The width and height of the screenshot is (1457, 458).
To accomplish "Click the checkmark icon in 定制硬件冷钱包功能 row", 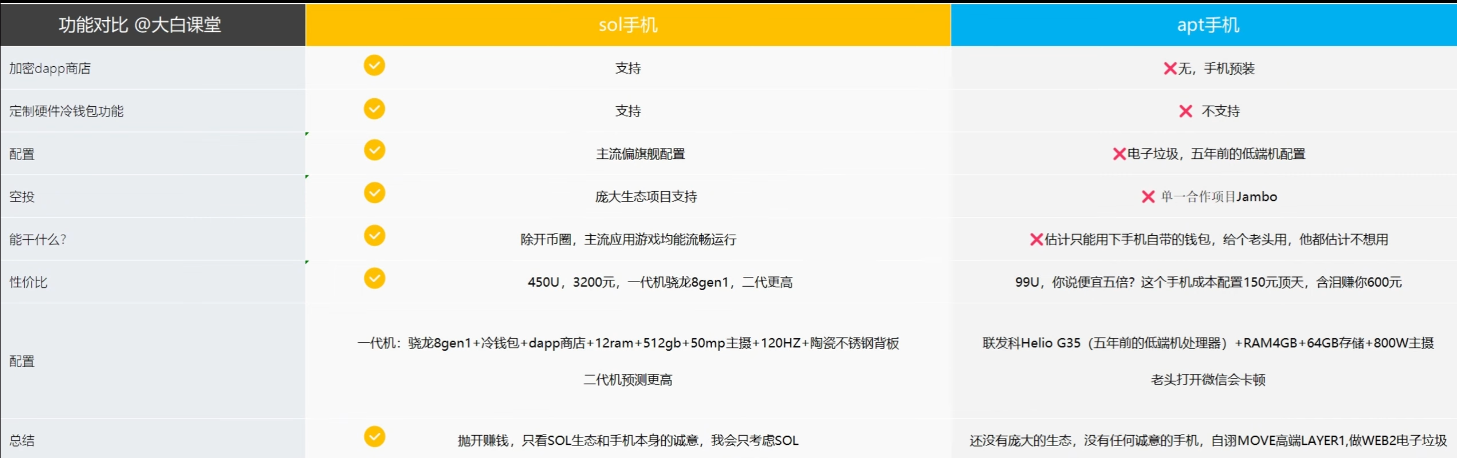I will click(x=375, y=109).
